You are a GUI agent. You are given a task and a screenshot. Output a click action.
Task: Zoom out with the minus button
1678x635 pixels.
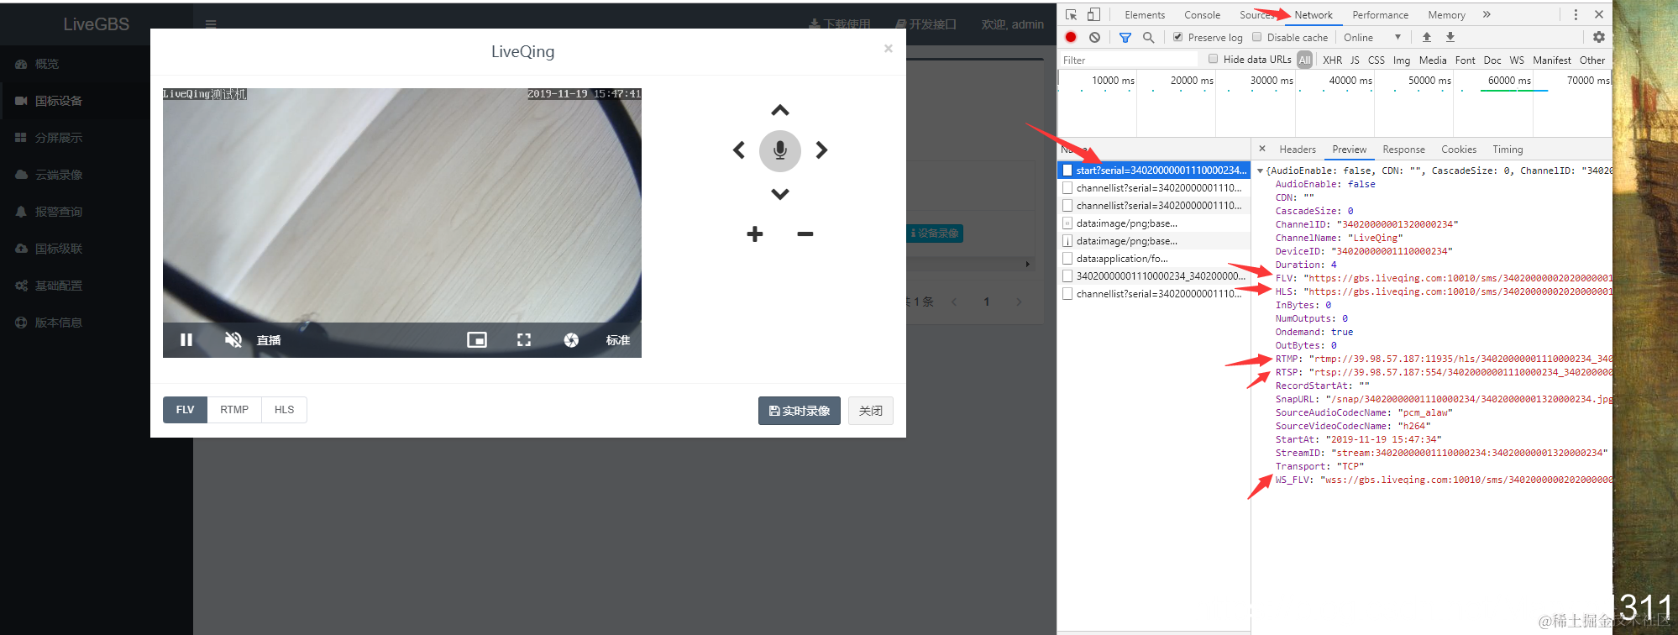tap(805, 234)
